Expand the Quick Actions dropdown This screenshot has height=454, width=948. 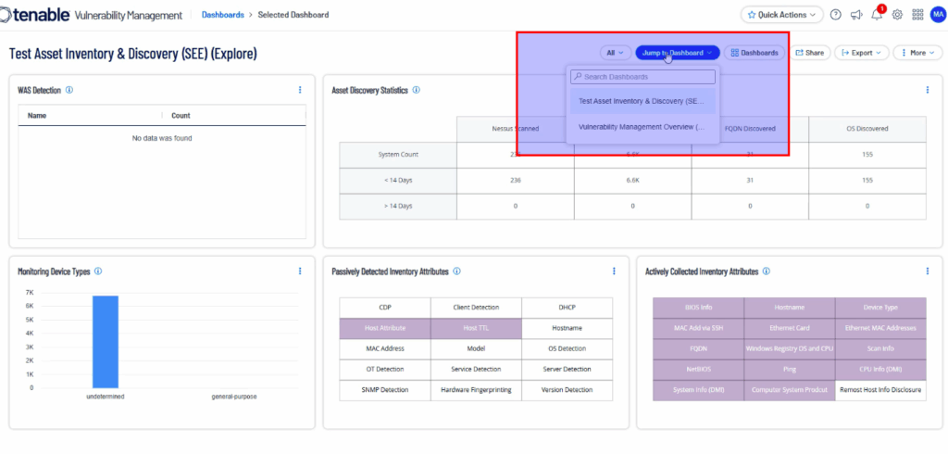click(782, 15)
